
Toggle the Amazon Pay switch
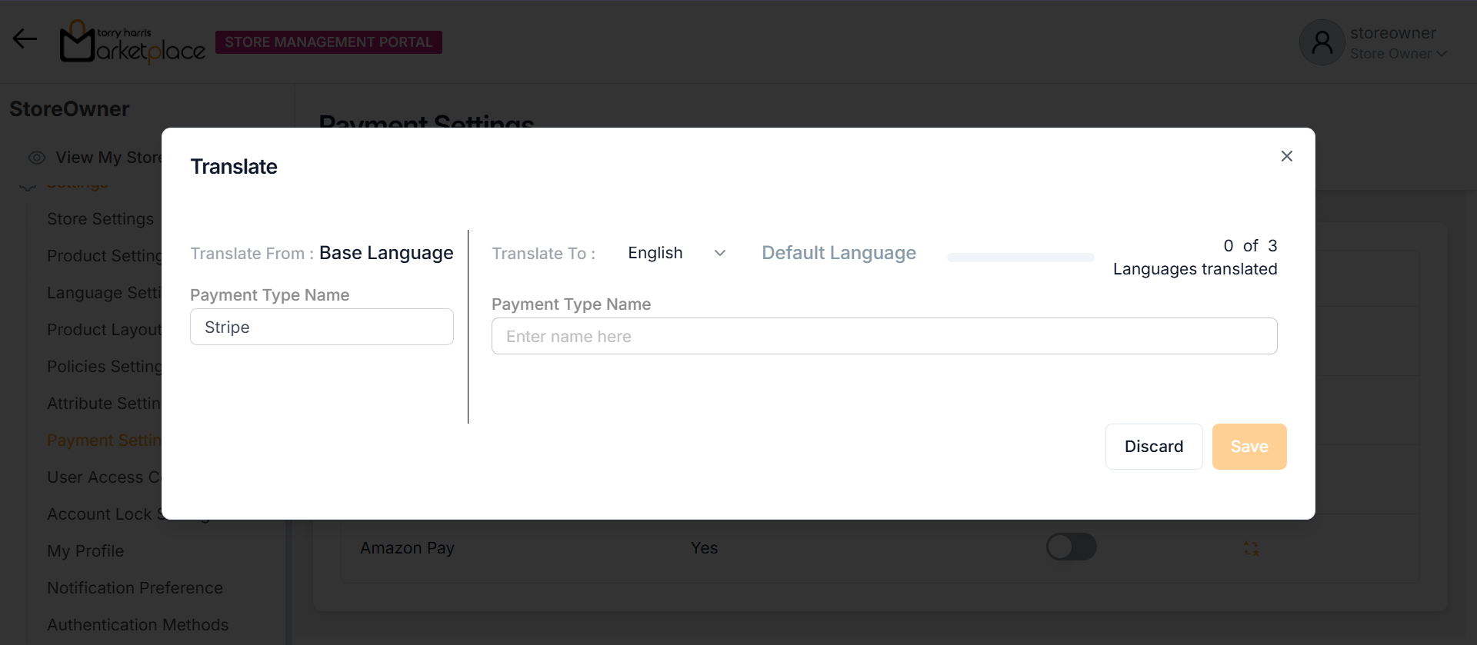(1071, 547)
